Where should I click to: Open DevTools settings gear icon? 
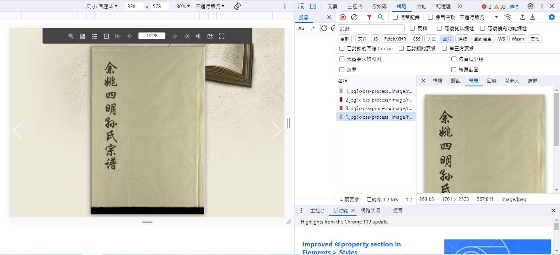pyautogui.click(x=530, y=6)
